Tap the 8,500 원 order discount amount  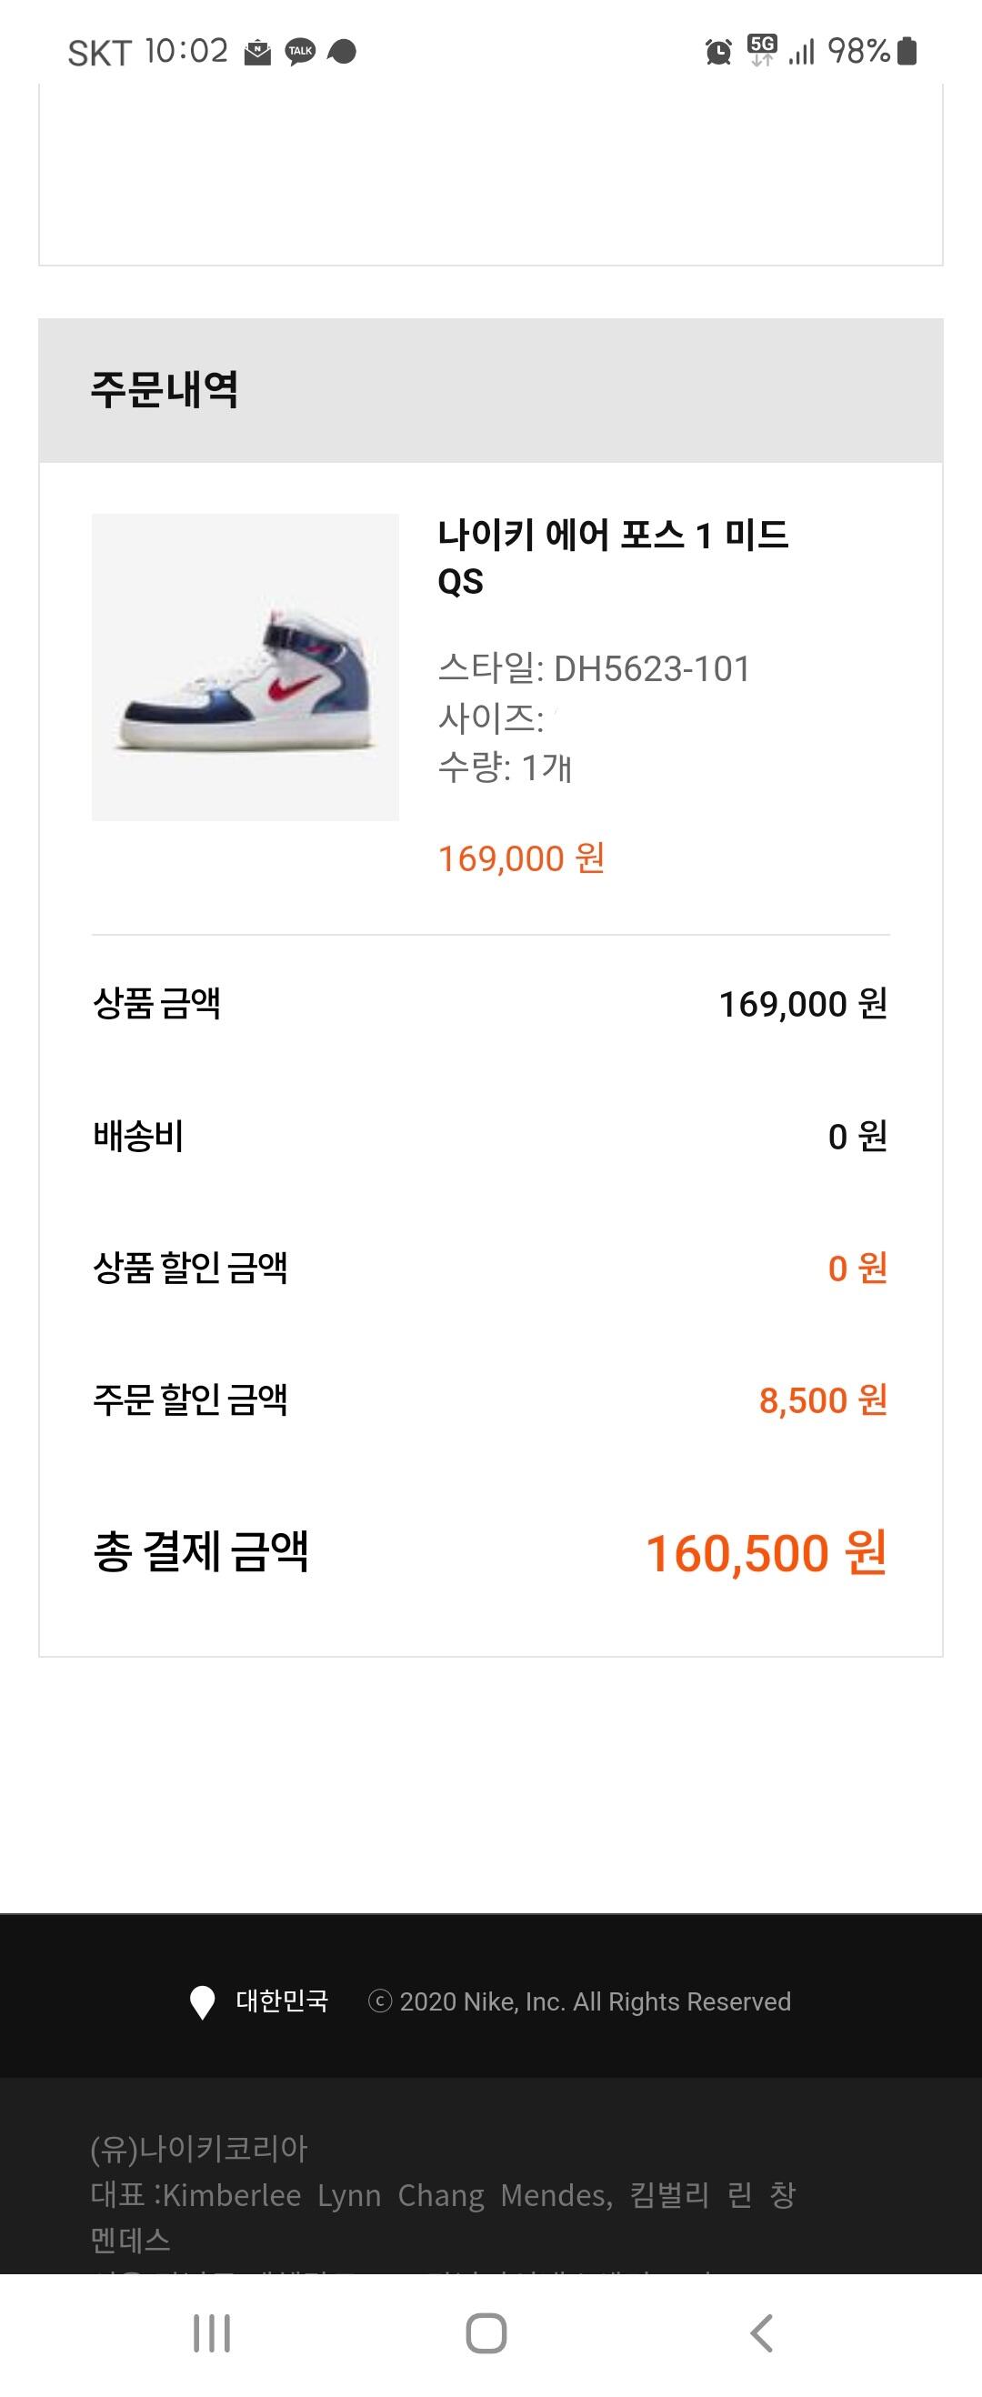pos(822,1399)
